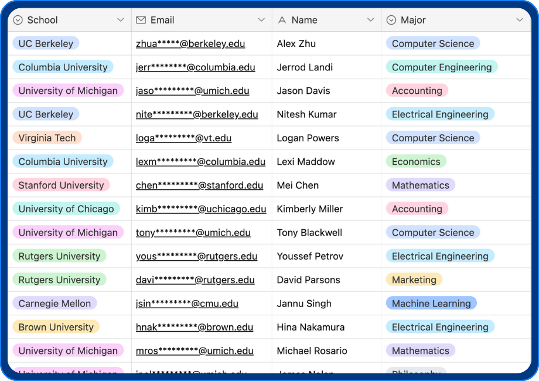Click University of Michigan tag in Jason Davis's row
Screen dimensions: 539x381
point(68,90)
